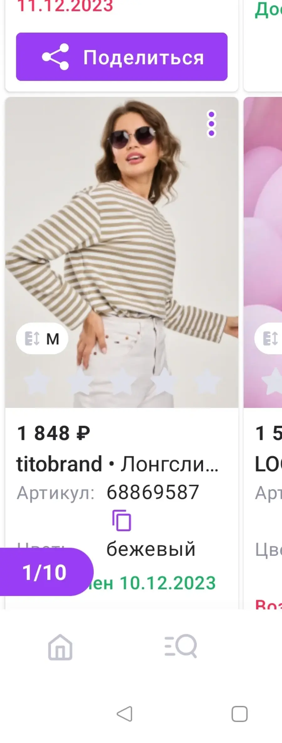282x743 pixels.
Task: Open the catalog search tab icon
Action: (181, 646)
